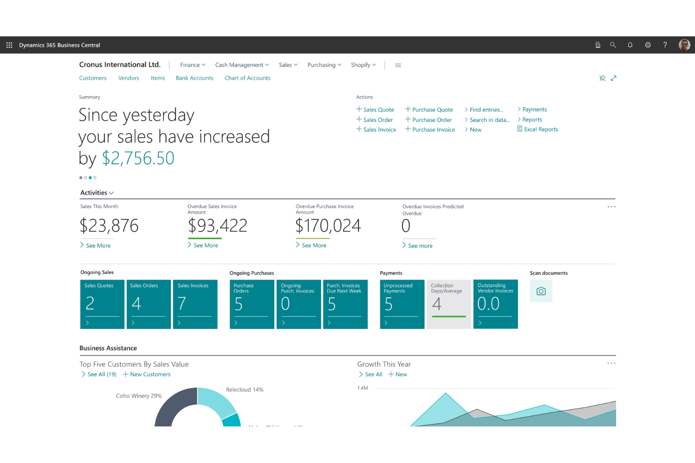Viewport: 695px width, 463px height.
Task: Click the user profile avatar
Action: coord(684,45)
